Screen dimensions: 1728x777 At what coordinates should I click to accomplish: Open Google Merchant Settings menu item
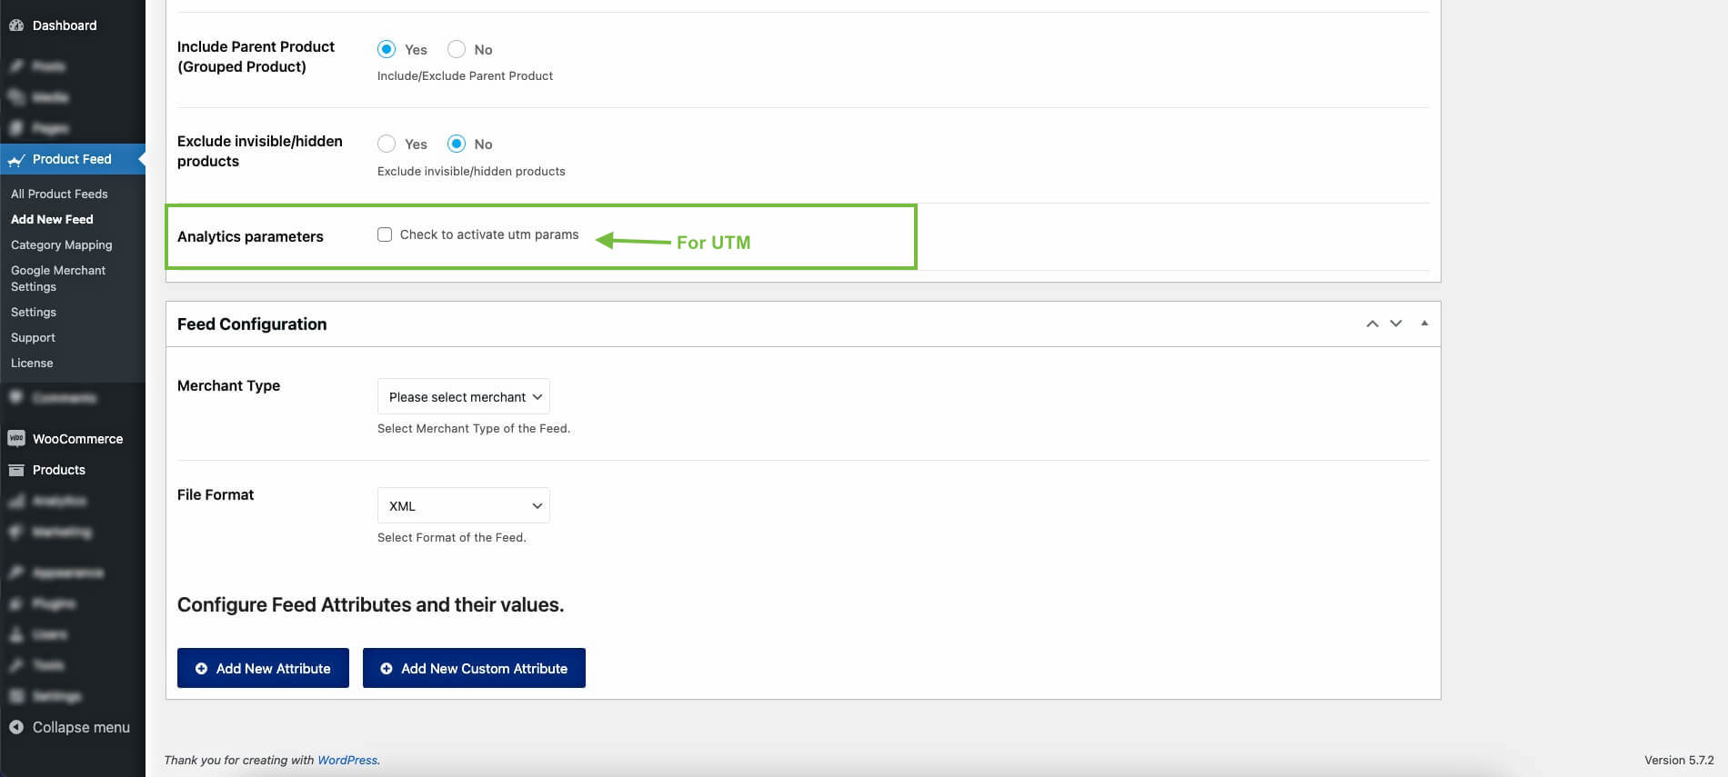click(x=58, y=278)
